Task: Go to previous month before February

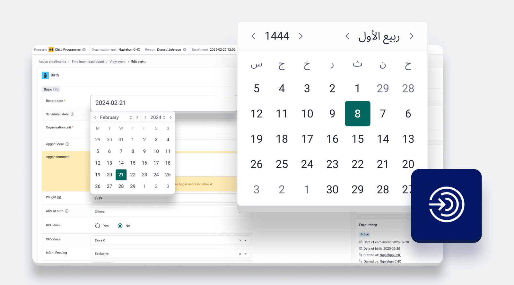Action: 95,117
